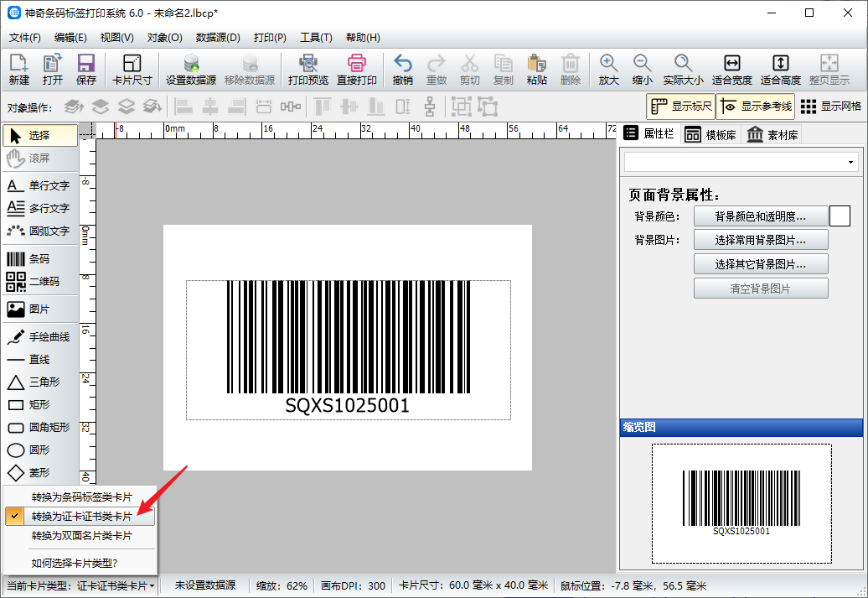This screenshot has height=598, width=868.
Task: Switch to the 模板库 tab
Action: tap(710, 135)
